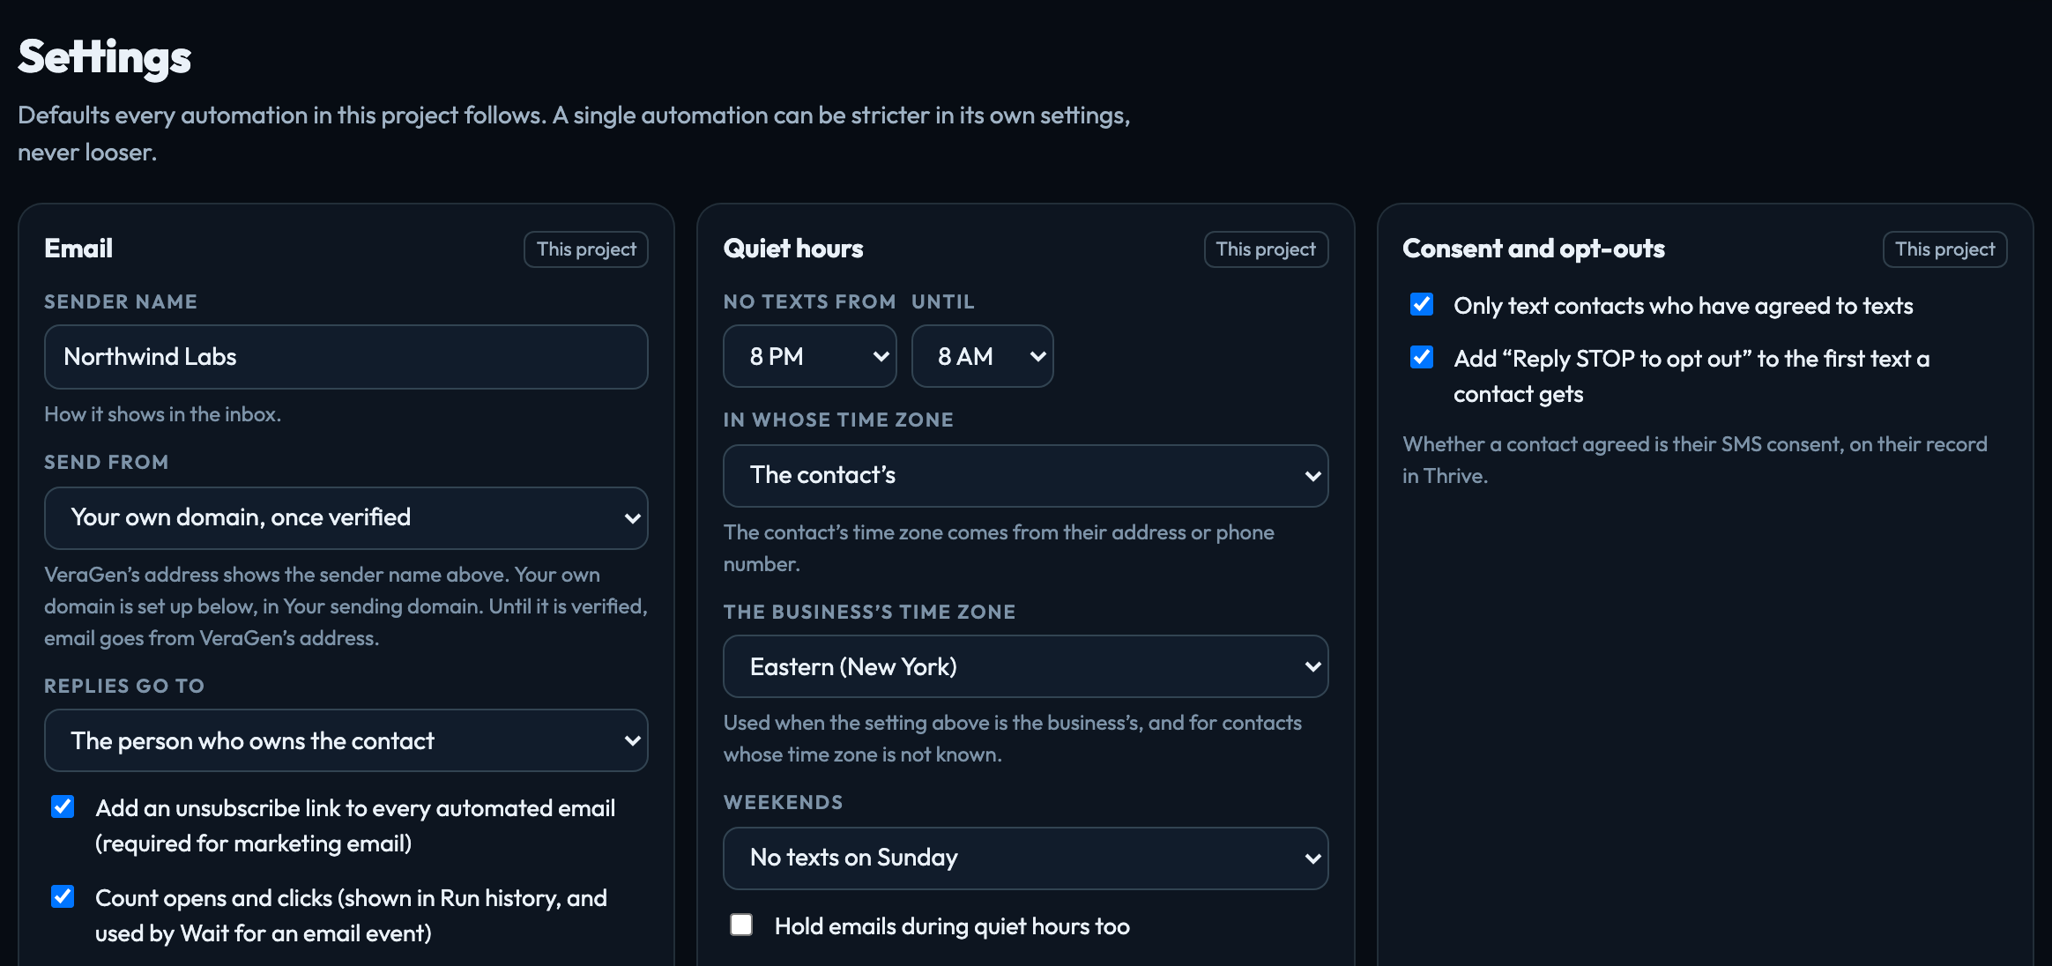This screenshot has width=2052, height=966.
Task: Click the This project badge on Consent card
Action: tap(1945, 249)
